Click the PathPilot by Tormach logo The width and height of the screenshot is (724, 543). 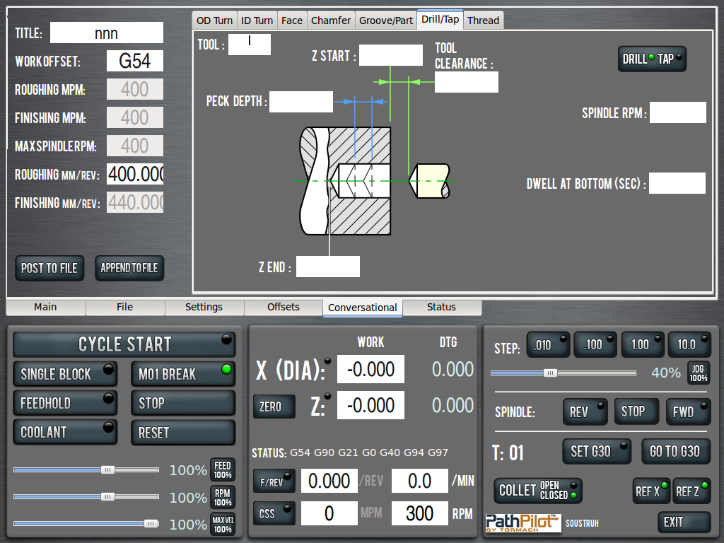point(522,523)
